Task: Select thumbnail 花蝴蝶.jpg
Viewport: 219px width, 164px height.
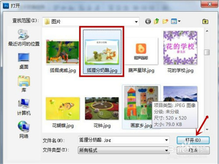Action: click(63, 108)
